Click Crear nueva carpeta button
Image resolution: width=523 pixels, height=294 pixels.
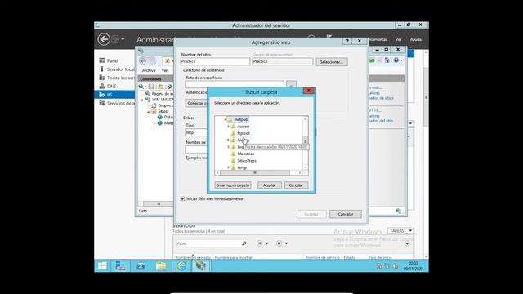tap(232, 185)
